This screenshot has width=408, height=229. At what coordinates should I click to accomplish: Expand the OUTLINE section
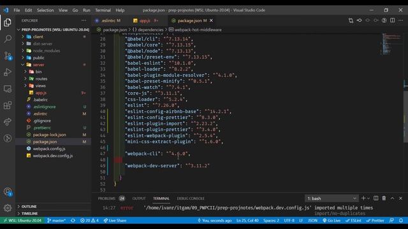[x=54, y=206]
